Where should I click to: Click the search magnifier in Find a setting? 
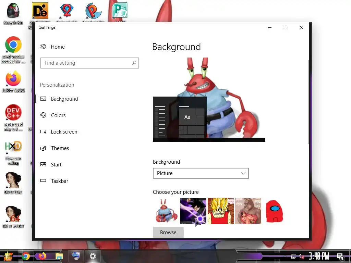(134, 63)
